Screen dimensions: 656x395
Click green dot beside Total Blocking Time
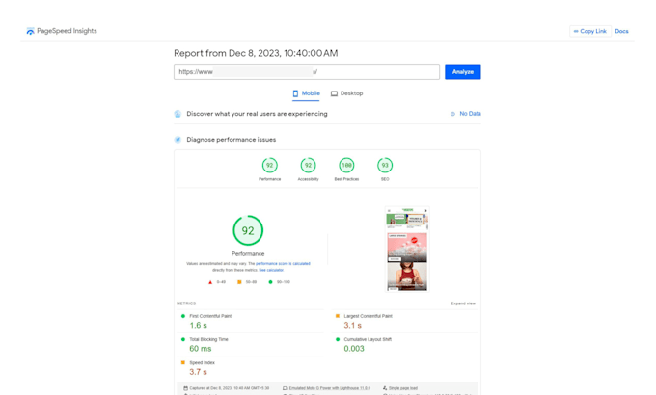click(x=183, y=339)
